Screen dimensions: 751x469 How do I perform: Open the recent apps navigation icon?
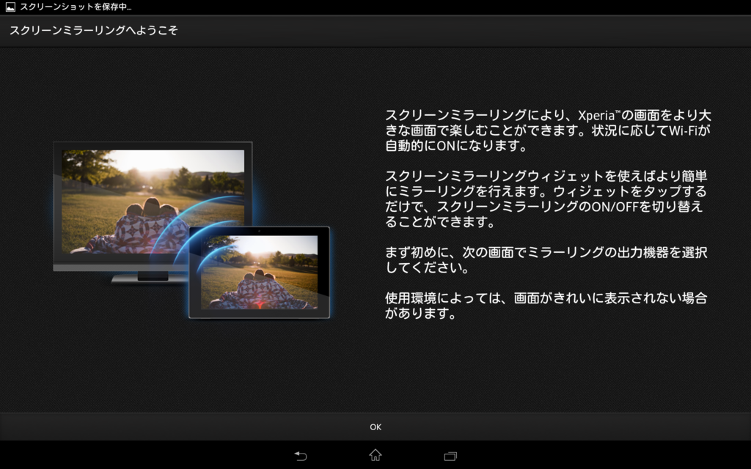[450, 456]
